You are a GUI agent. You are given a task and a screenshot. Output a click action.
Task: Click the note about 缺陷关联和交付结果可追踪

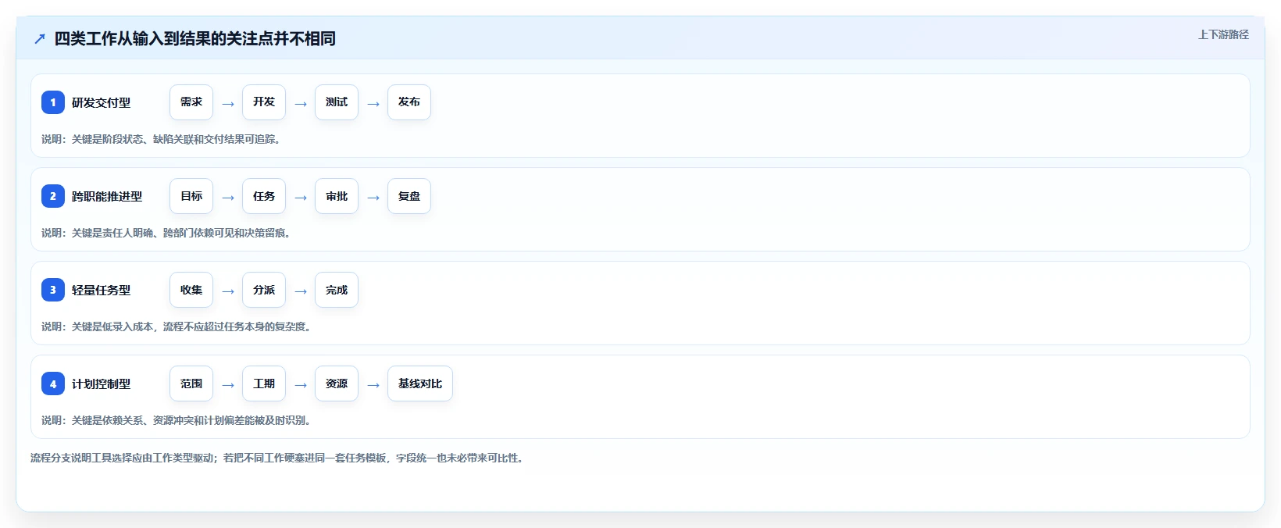[x=161, y=139]
